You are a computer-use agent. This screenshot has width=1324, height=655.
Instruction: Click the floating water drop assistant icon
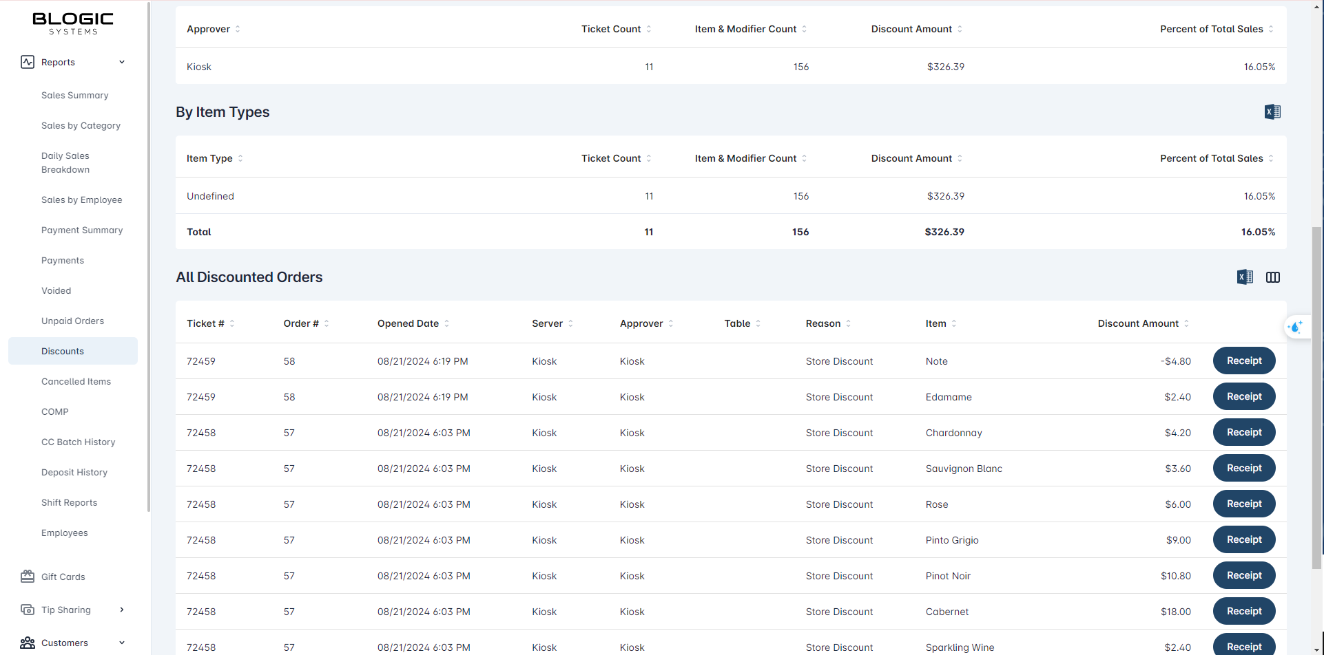1296,327
